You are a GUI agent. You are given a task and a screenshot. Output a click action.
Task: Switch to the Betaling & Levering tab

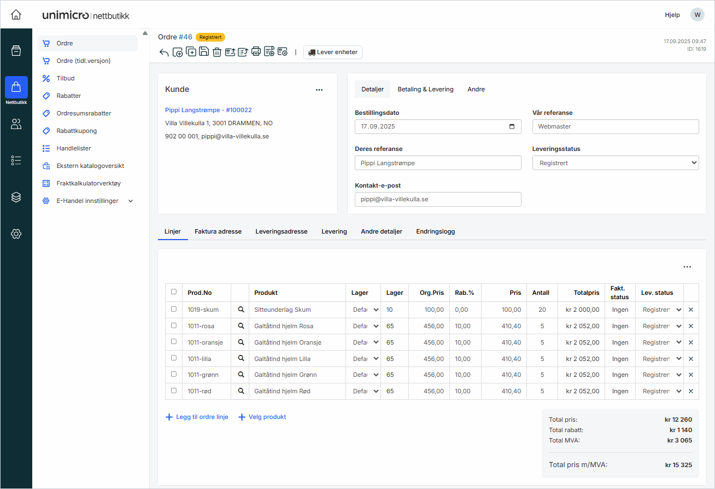click(x=425, y=89)
